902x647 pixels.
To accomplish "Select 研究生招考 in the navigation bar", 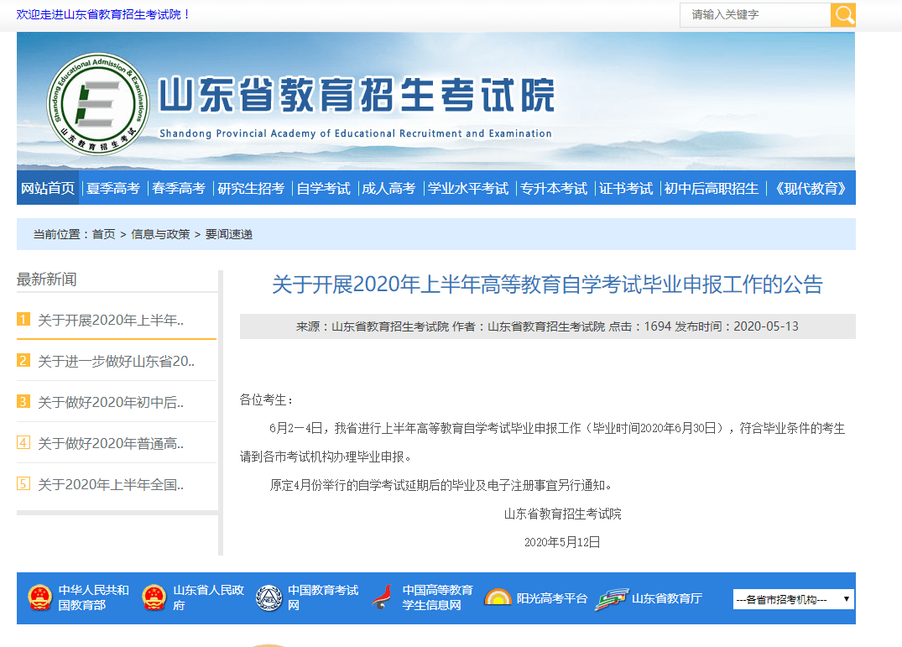I will pos(251,188).
